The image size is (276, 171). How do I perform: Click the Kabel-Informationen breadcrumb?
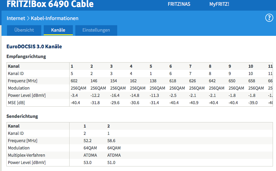click(55, 18)
